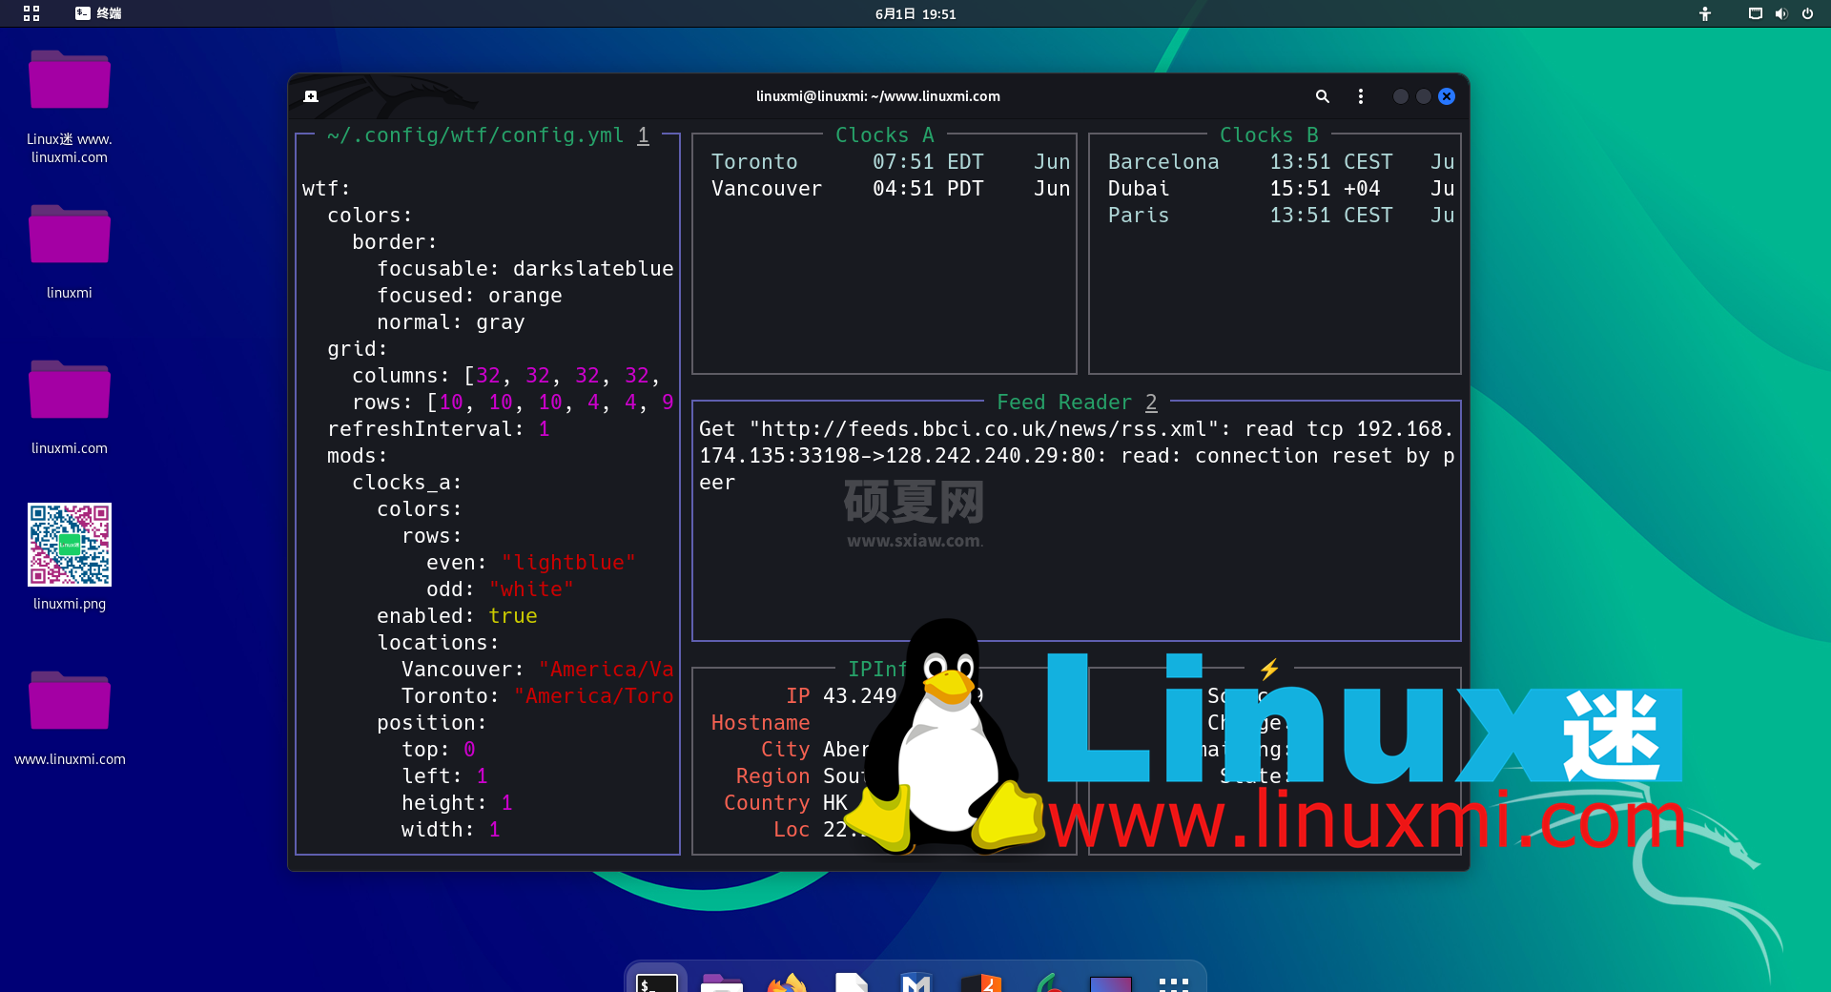Click the terminal title linuxmi@linuxmi: ~/www.linuxmi.com
The width and height of the screenshot is (1831, 992).
point(878,96)
